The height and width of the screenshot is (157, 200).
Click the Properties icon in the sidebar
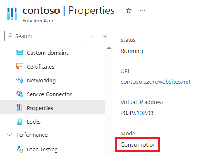[20, 108]
